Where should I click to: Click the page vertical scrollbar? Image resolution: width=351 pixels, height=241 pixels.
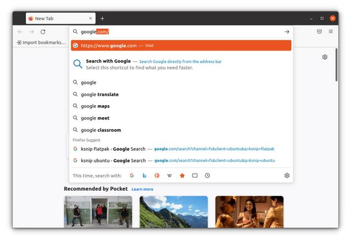(x=336, y=65)
